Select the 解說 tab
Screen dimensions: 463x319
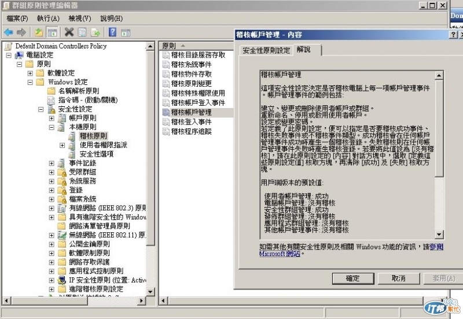tap(307, 50)
